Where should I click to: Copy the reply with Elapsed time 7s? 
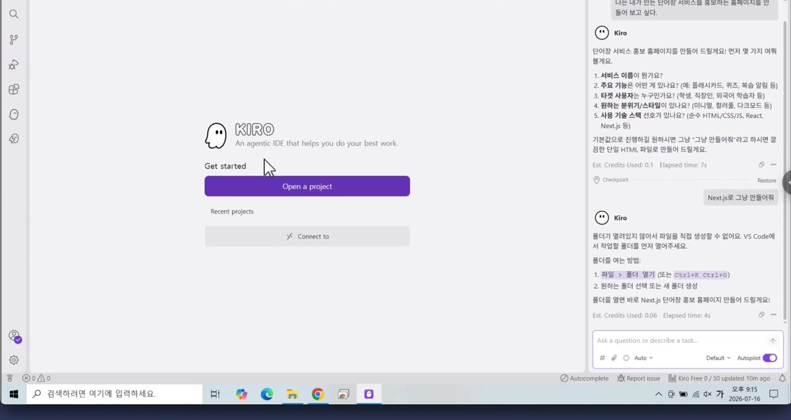coord(761,165)
